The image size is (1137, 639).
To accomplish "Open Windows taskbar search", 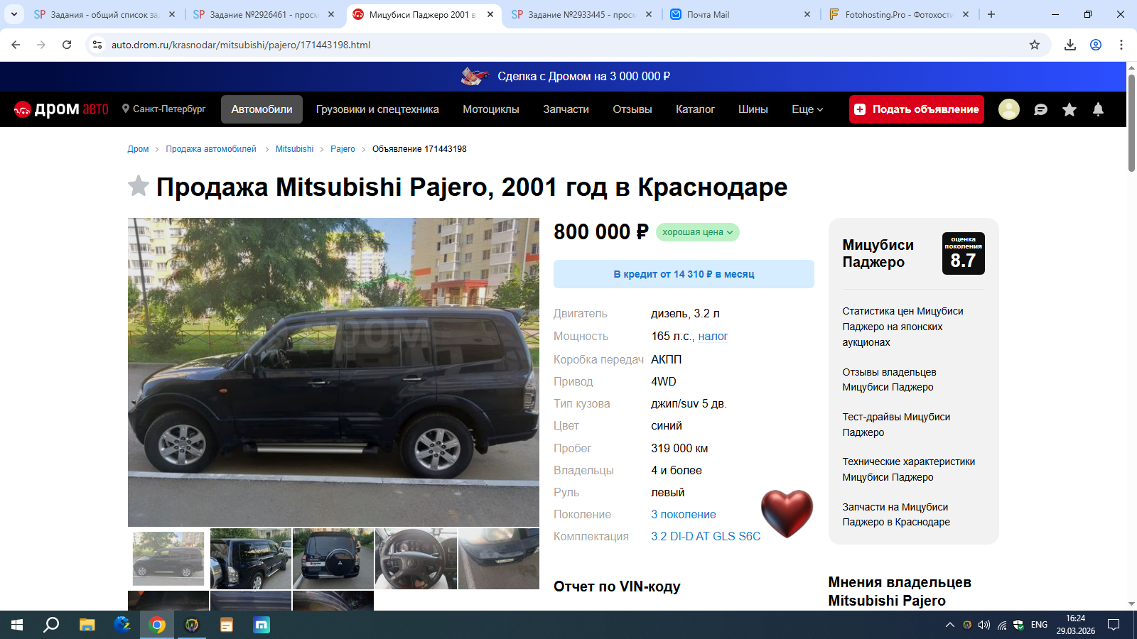I will [x=51, y=625].
